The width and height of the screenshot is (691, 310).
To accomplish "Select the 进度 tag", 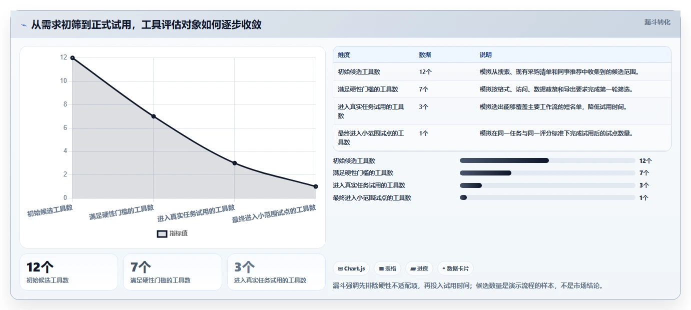I will click(x=419, y=268).
